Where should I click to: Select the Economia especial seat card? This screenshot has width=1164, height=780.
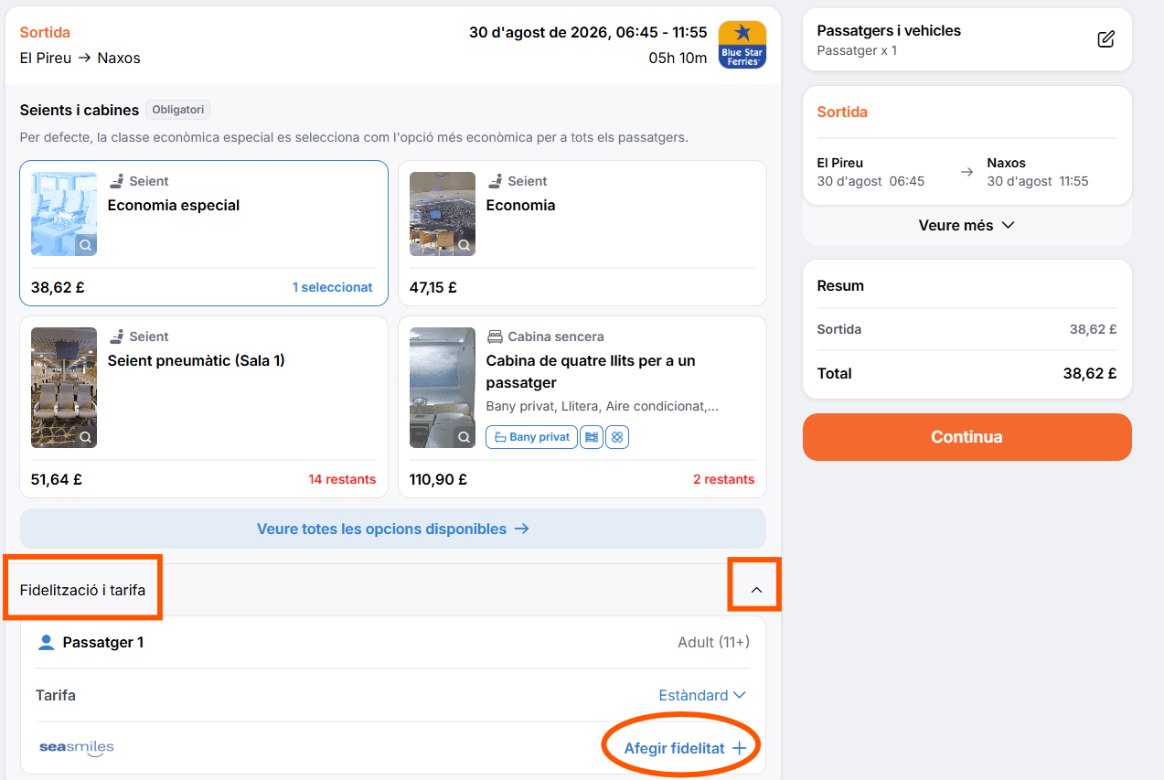[204, 233]
